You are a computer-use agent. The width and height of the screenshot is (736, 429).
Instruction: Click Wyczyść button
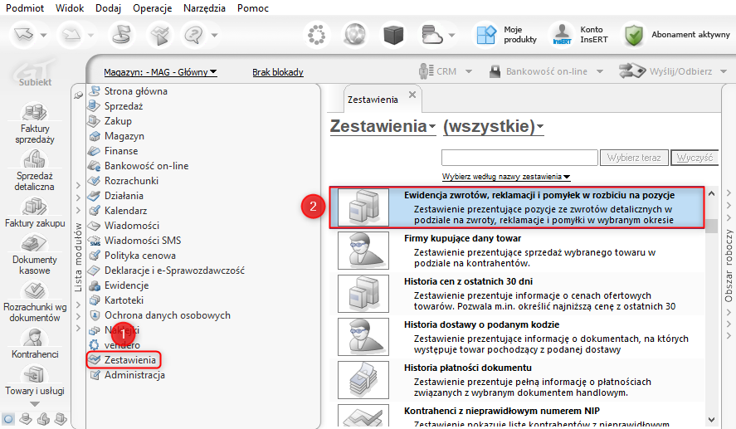[695, 158]
